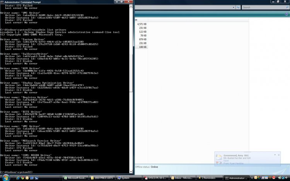Flag message in Outlook notification popup
Image resolution: width=290 pixels, height=181 pixels.
pyautogui.click(x=217, y=163)
